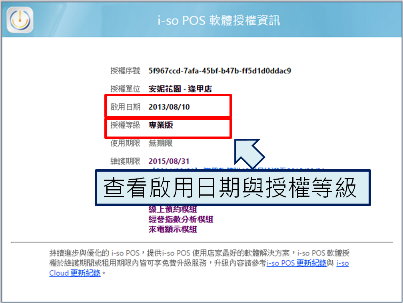Screen dimensions: 403x303
Task: Click the 經營指數分析模組 module entry
Action: tap(181, 219)
